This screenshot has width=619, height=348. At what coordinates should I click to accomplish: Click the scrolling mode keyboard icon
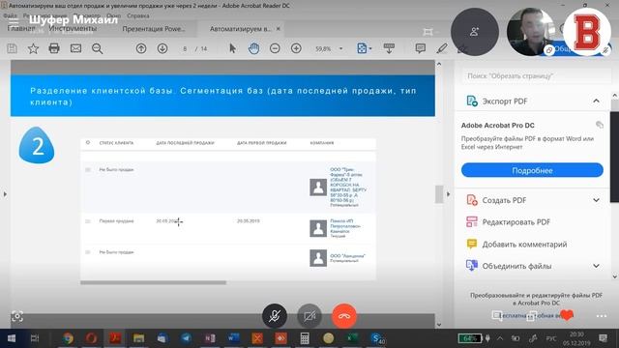(x=389, y=48)
